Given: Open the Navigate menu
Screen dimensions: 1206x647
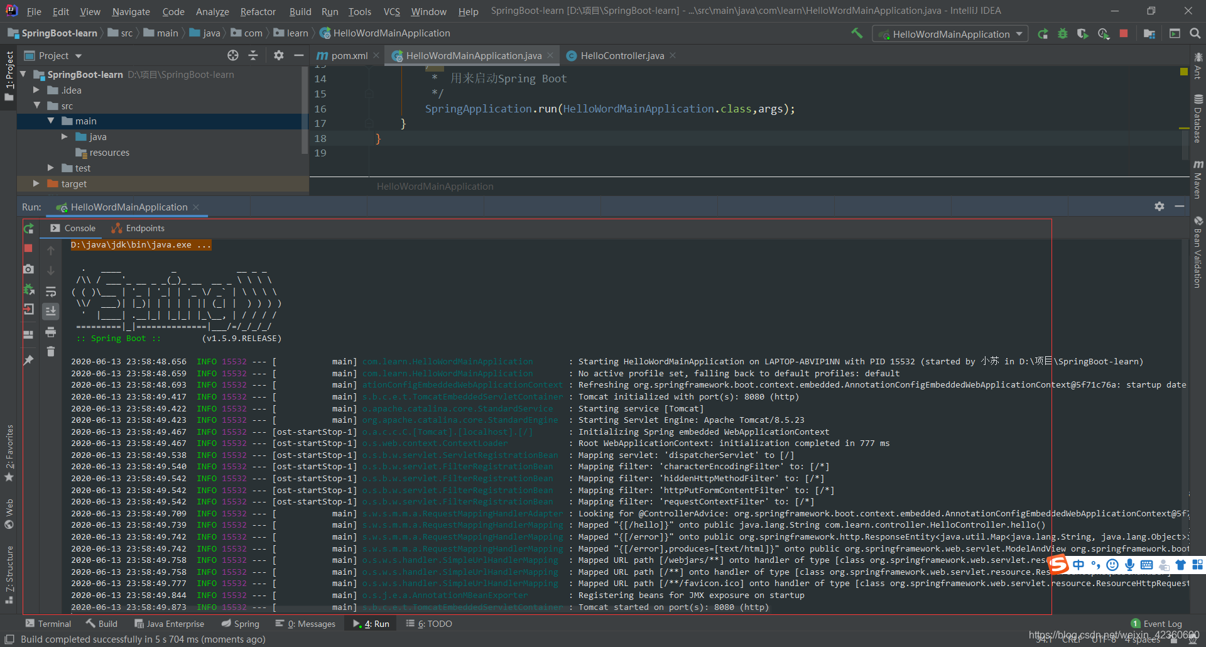Looking at the screenshot, I should (131, 11).
